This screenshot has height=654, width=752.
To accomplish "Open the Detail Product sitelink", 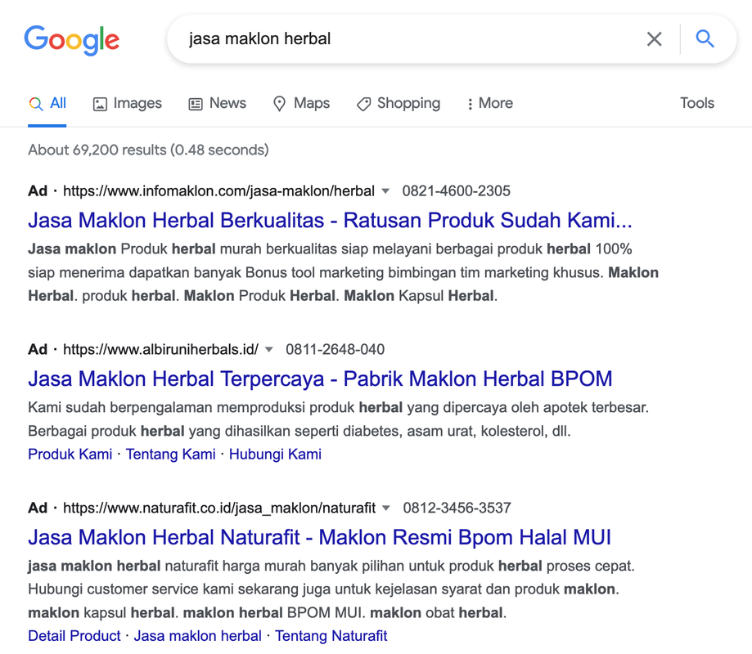I will (74, 635).
